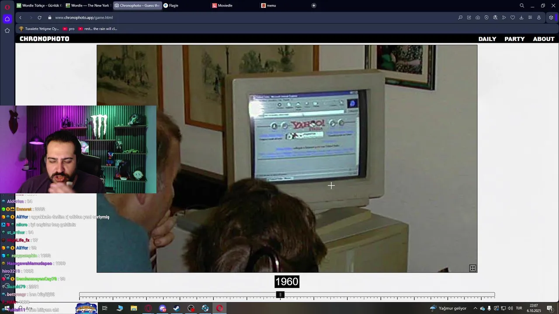The height and width of the screenshot is (314, 559).
Task: Take a snapshot with camera icon
Action: point(478,17)
